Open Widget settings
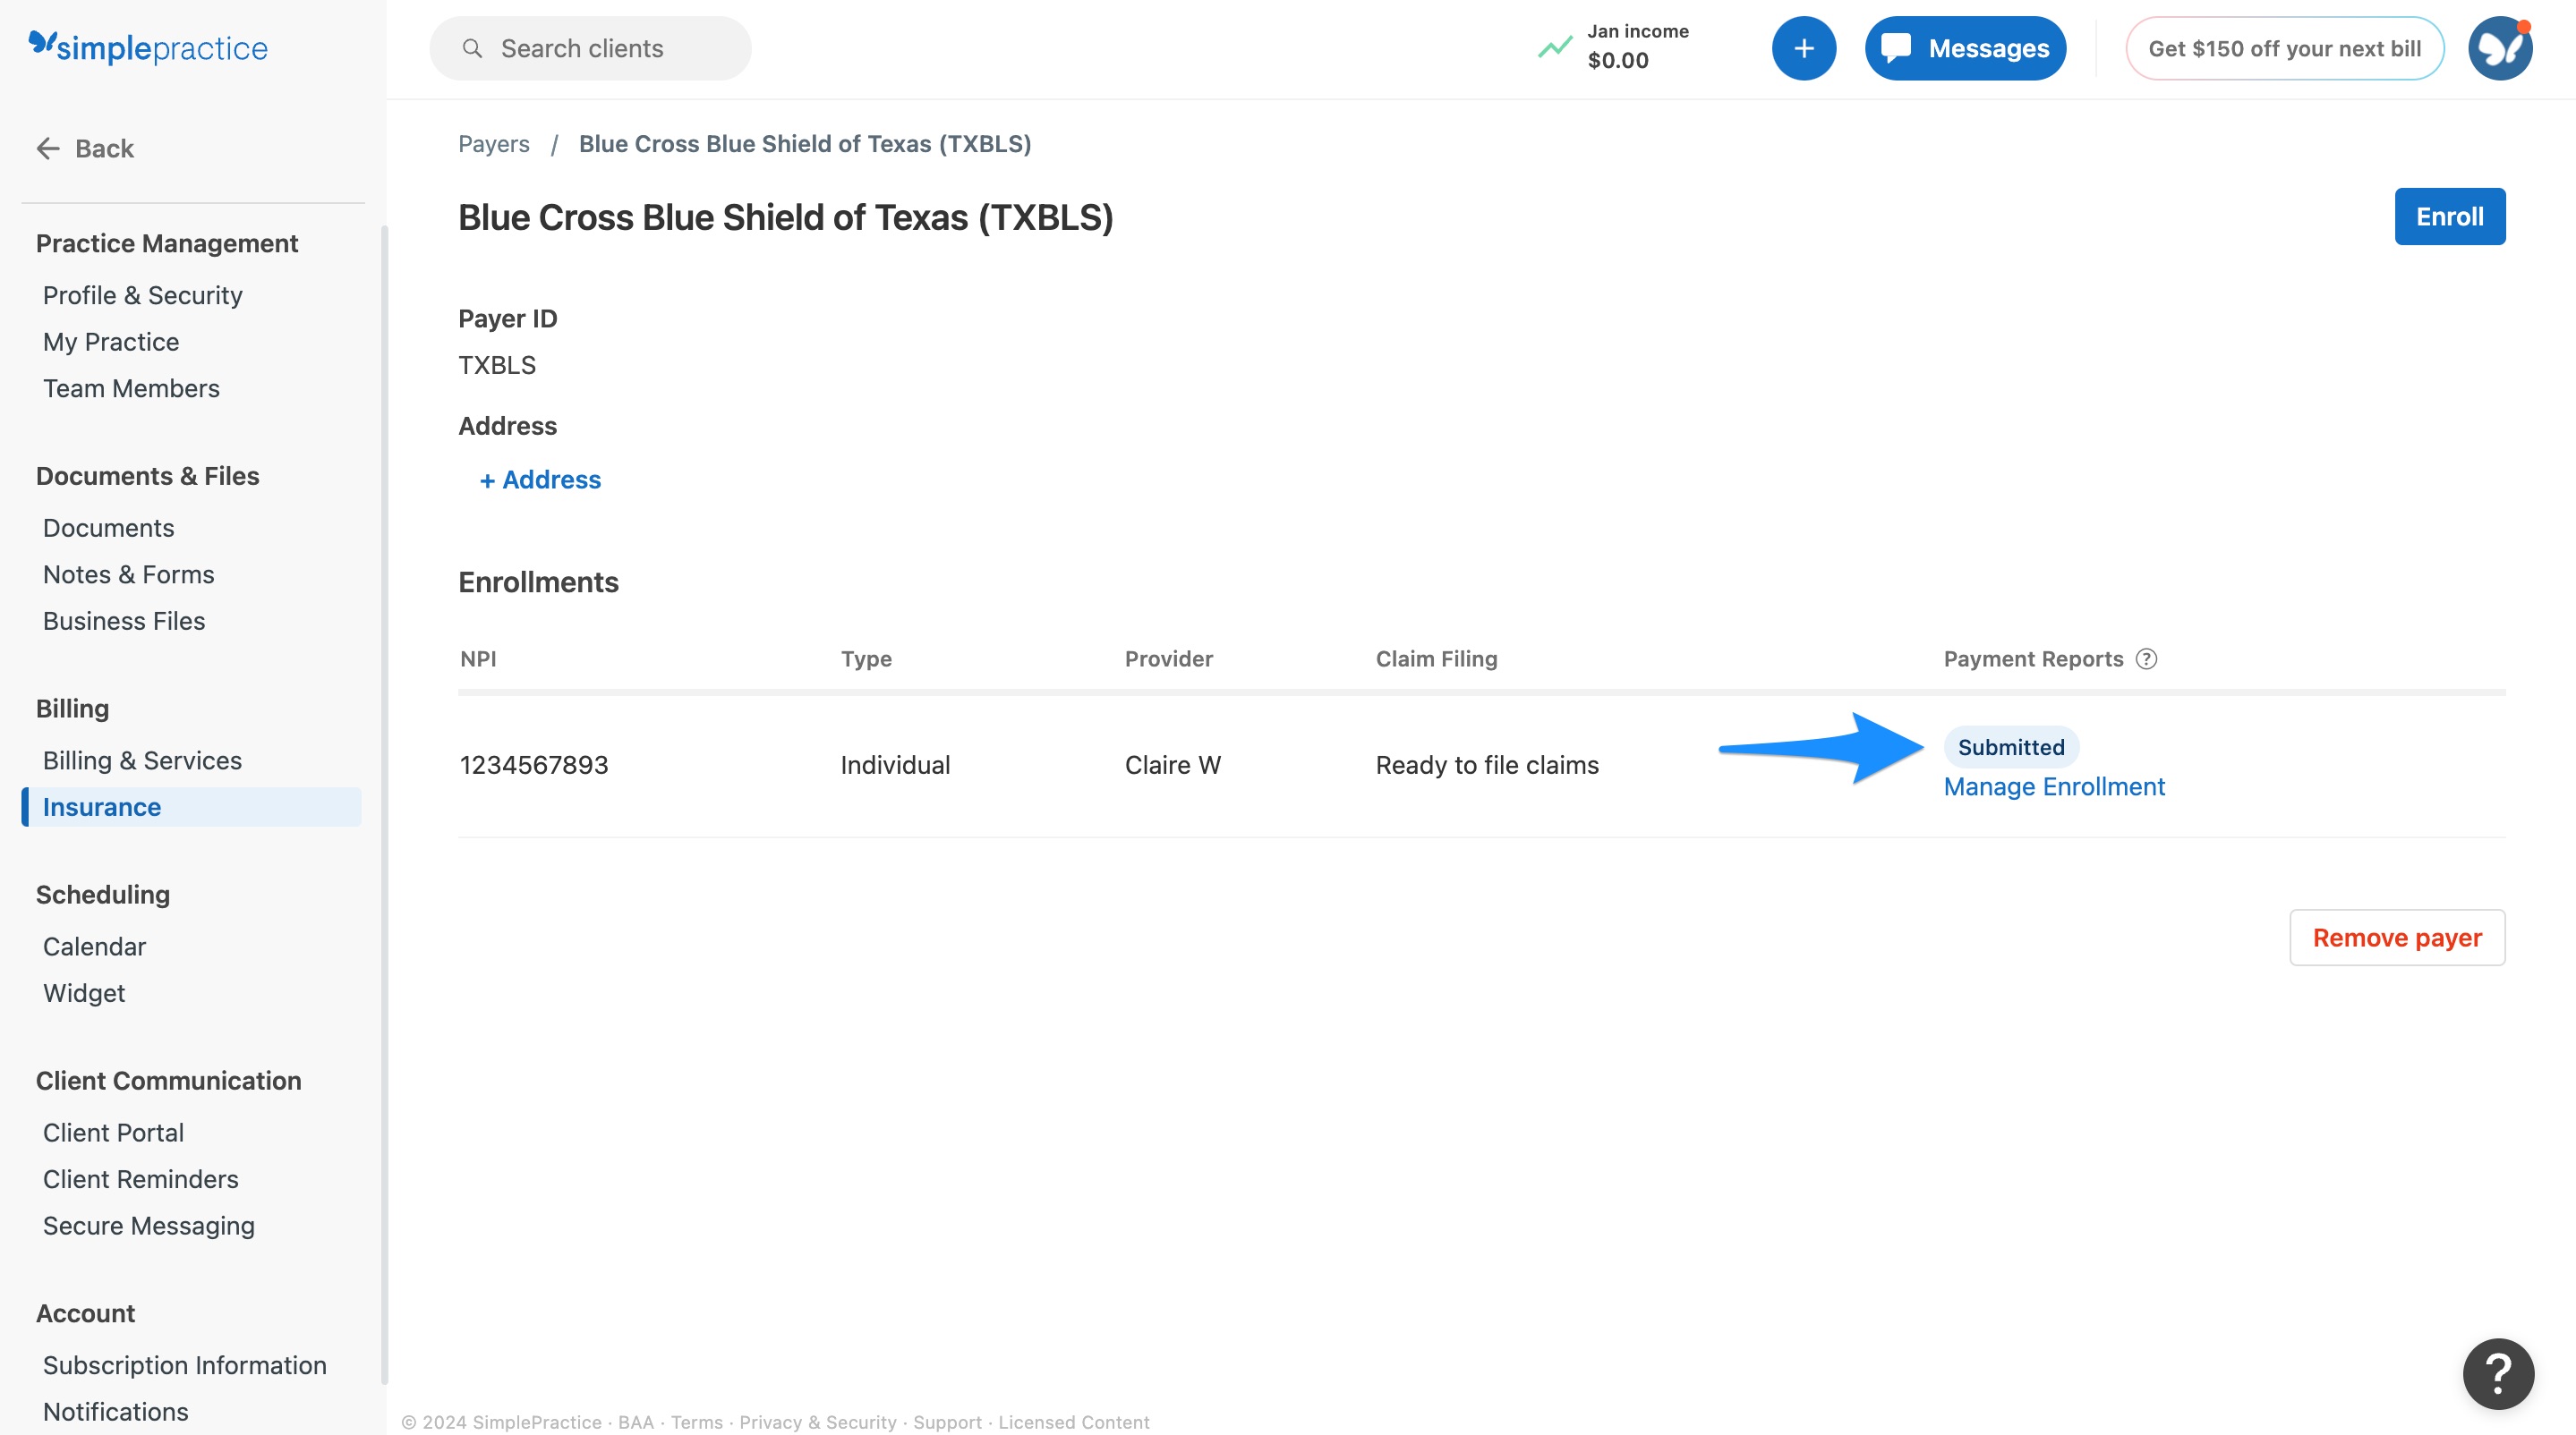 pos(84,993)
